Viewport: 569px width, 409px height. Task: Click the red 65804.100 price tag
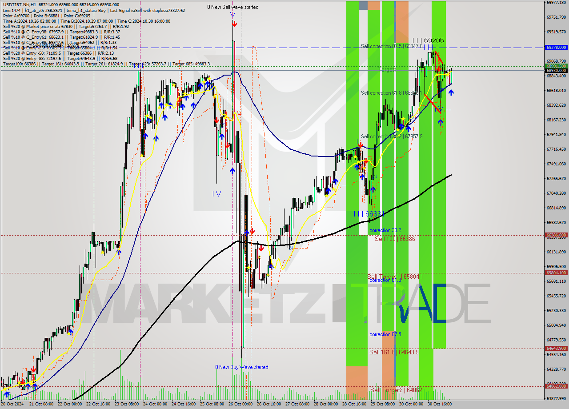coord(556,273)
